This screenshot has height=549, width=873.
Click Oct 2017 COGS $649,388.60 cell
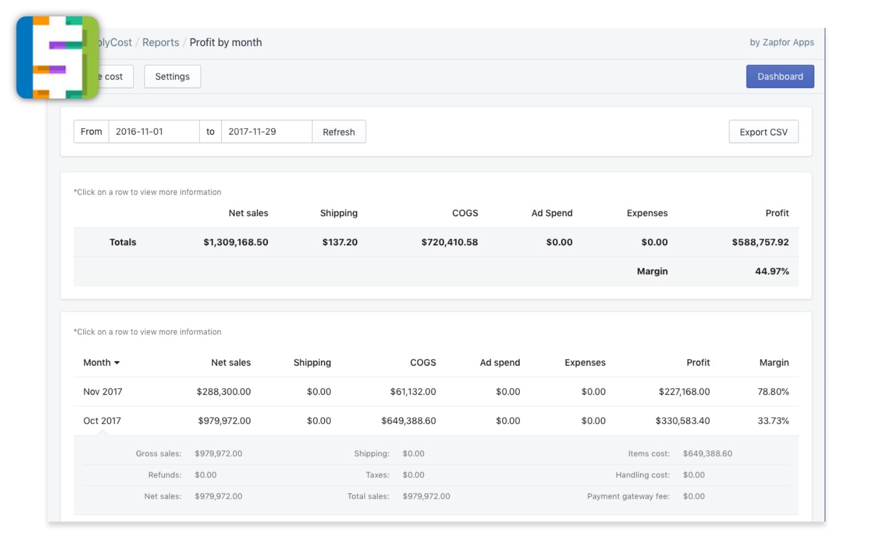(x=409, y=421)
